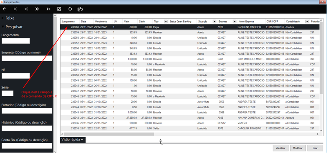Select row with lançamento 232044

[x=190, y=107]
